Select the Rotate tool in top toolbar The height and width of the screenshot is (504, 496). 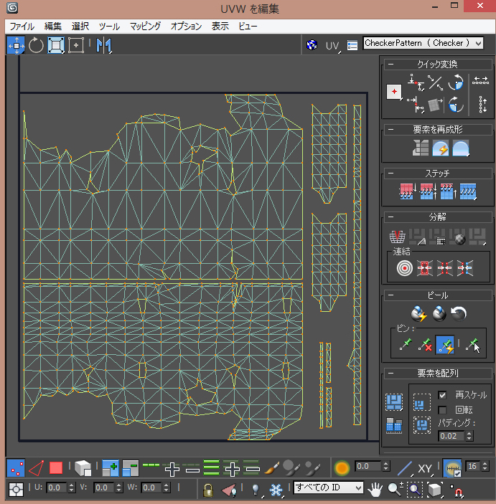pos(36,46)
